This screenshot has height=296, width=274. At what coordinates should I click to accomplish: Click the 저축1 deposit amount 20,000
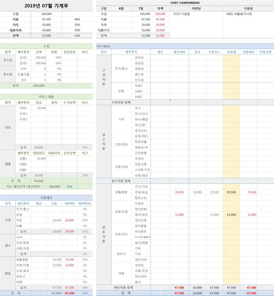(x=39, y=108)
